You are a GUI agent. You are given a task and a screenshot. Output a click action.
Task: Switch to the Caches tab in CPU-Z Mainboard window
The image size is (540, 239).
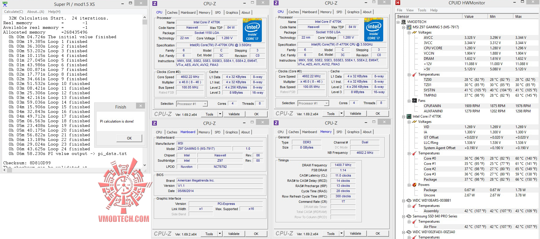(x=172, y=132)
